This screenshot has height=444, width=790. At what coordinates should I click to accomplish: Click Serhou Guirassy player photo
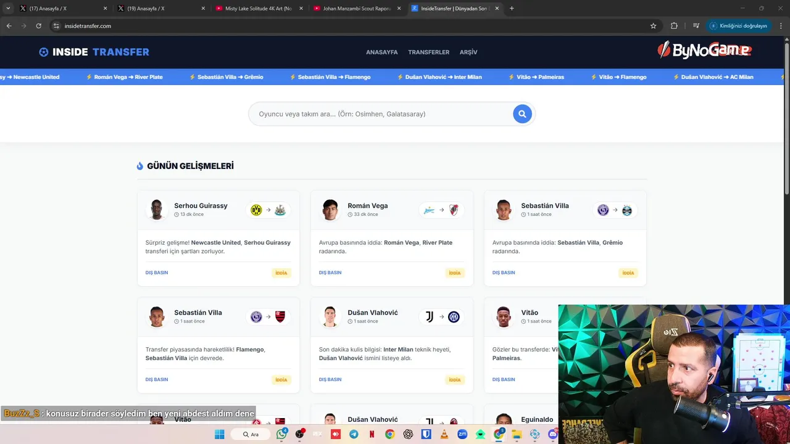157,210
